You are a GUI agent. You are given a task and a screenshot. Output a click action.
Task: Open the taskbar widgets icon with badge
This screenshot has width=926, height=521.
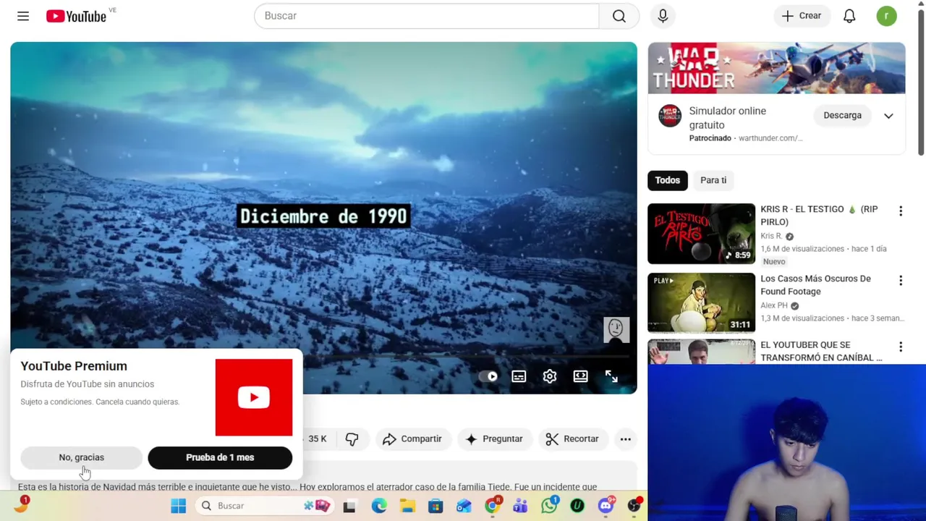(21, 504)
